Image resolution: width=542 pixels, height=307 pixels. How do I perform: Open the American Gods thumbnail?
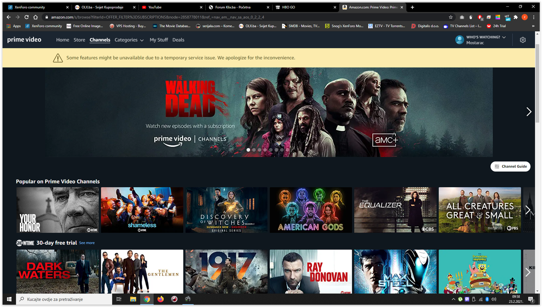pyautogui.click(x=311, y=210)
